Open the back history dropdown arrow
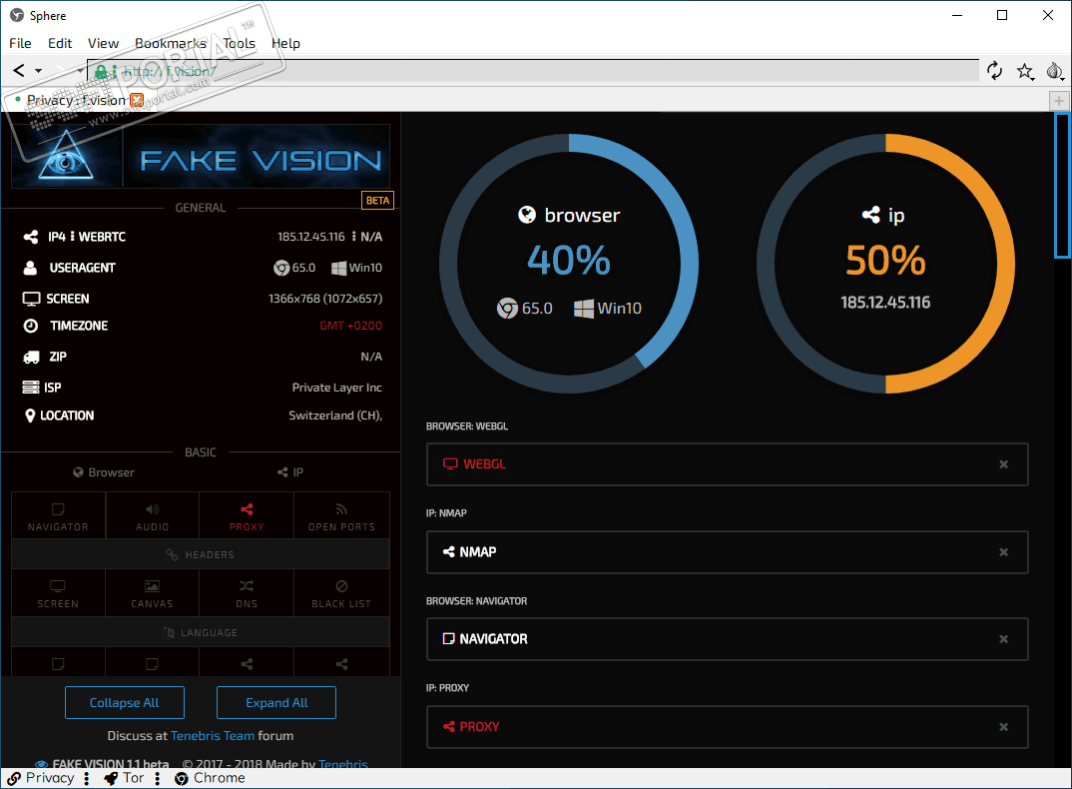 [x=38, y=71]
